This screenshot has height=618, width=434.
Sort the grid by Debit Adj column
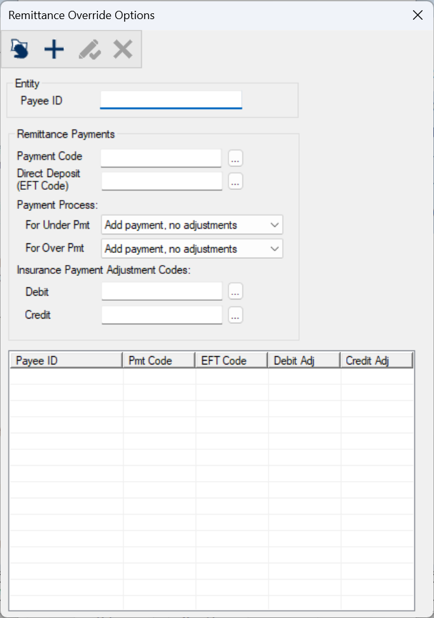304,361
